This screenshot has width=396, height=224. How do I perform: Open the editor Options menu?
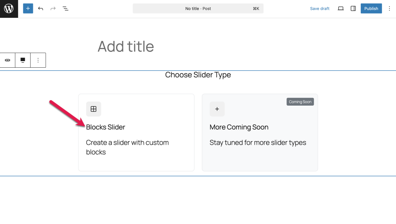coord(389,9)
